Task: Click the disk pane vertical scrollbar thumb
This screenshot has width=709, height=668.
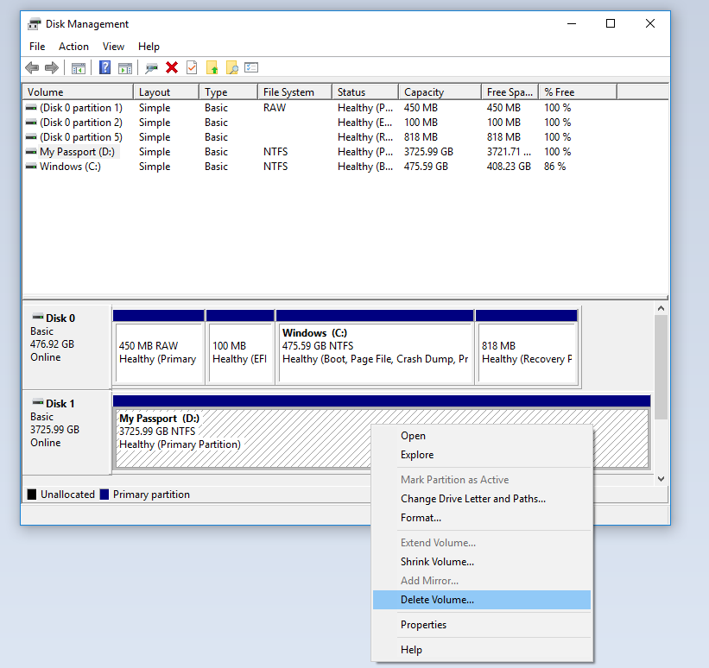Action: tap(661, 367)
